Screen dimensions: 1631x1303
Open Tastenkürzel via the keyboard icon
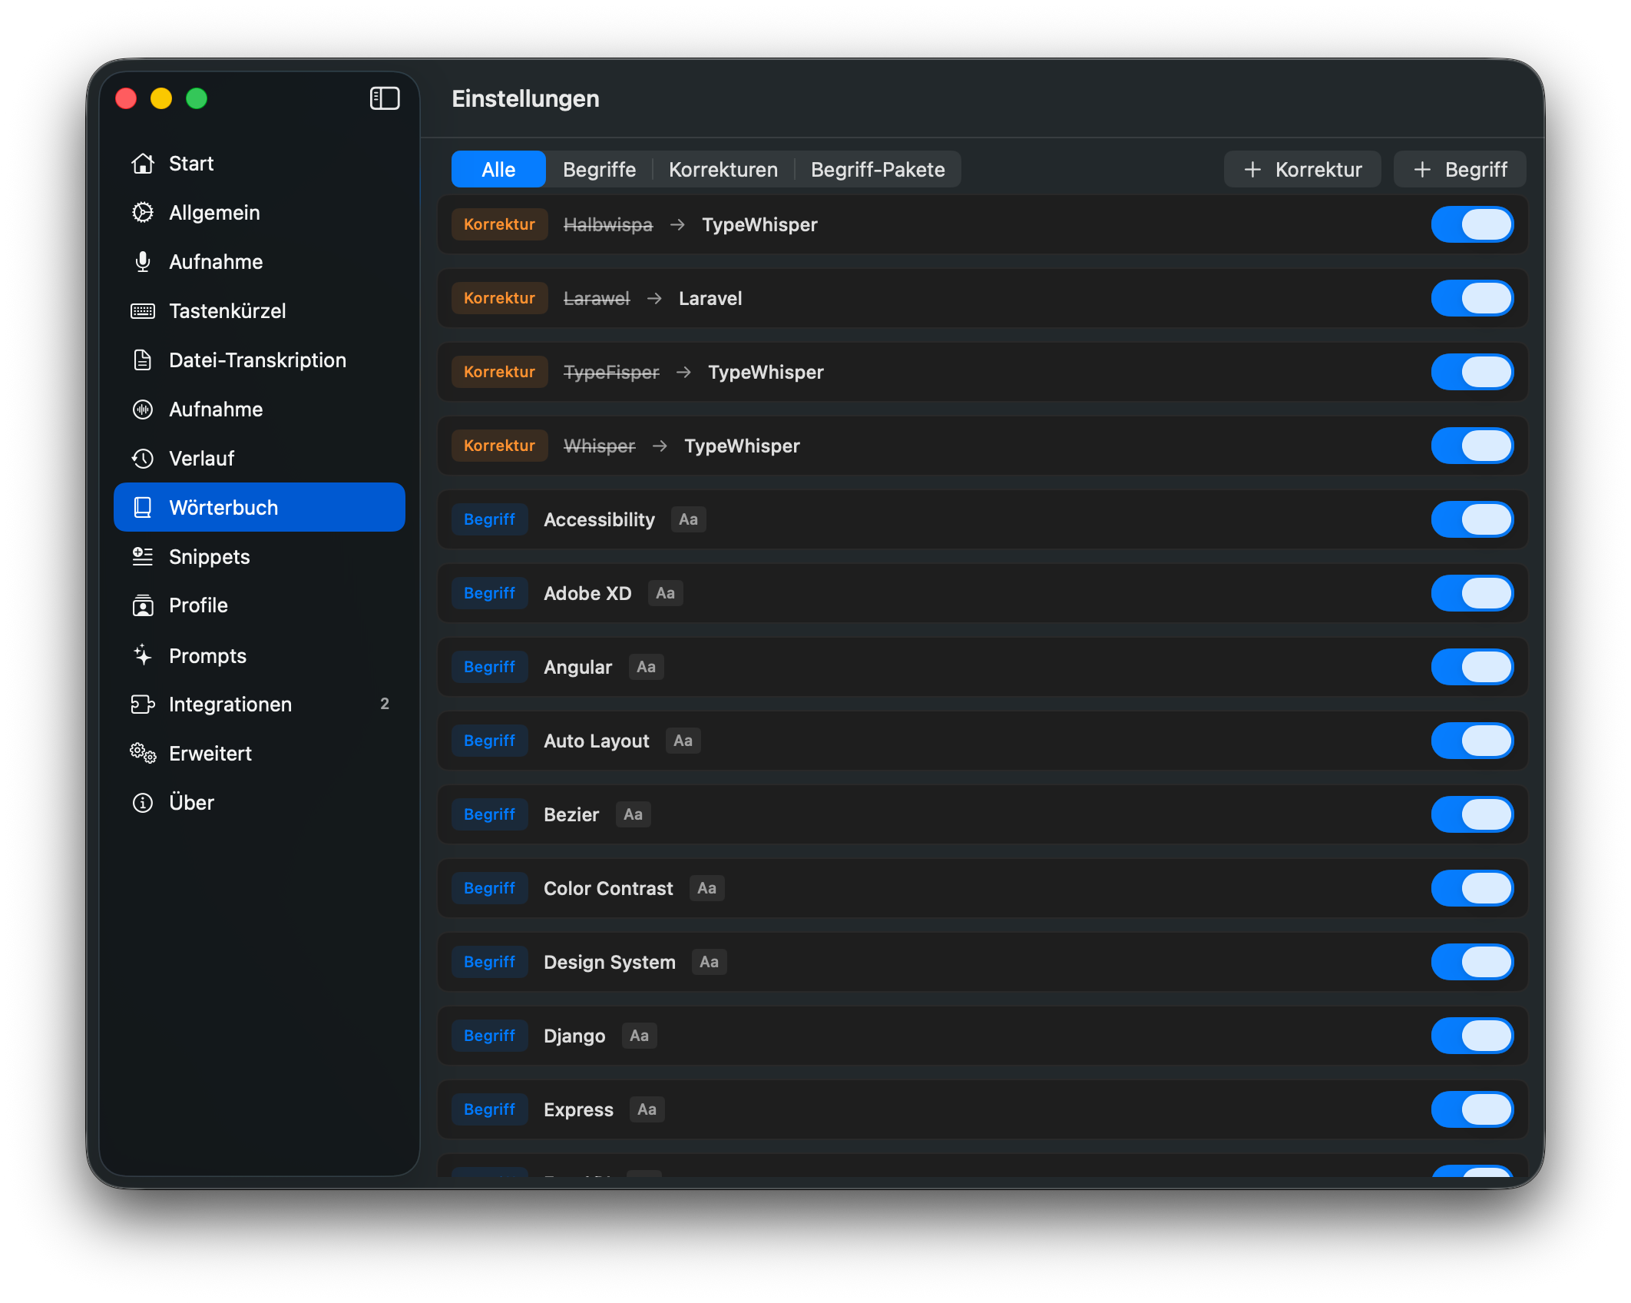coord(143,311)
